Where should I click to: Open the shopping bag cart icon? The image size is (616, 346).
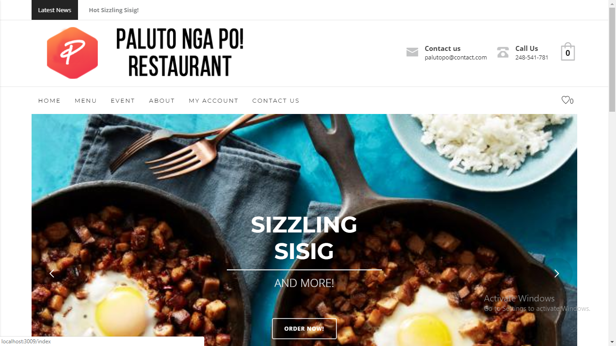tap(568, 52)
